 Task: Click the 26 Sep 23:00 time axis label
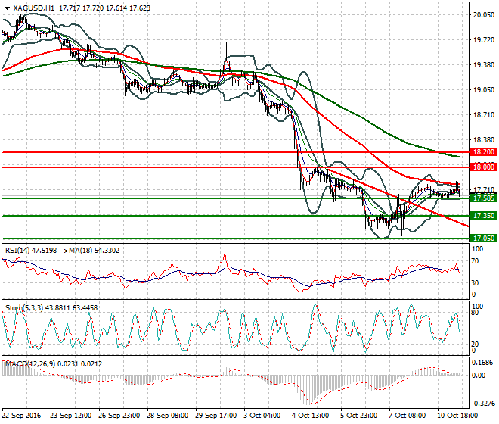pos(119,416)
